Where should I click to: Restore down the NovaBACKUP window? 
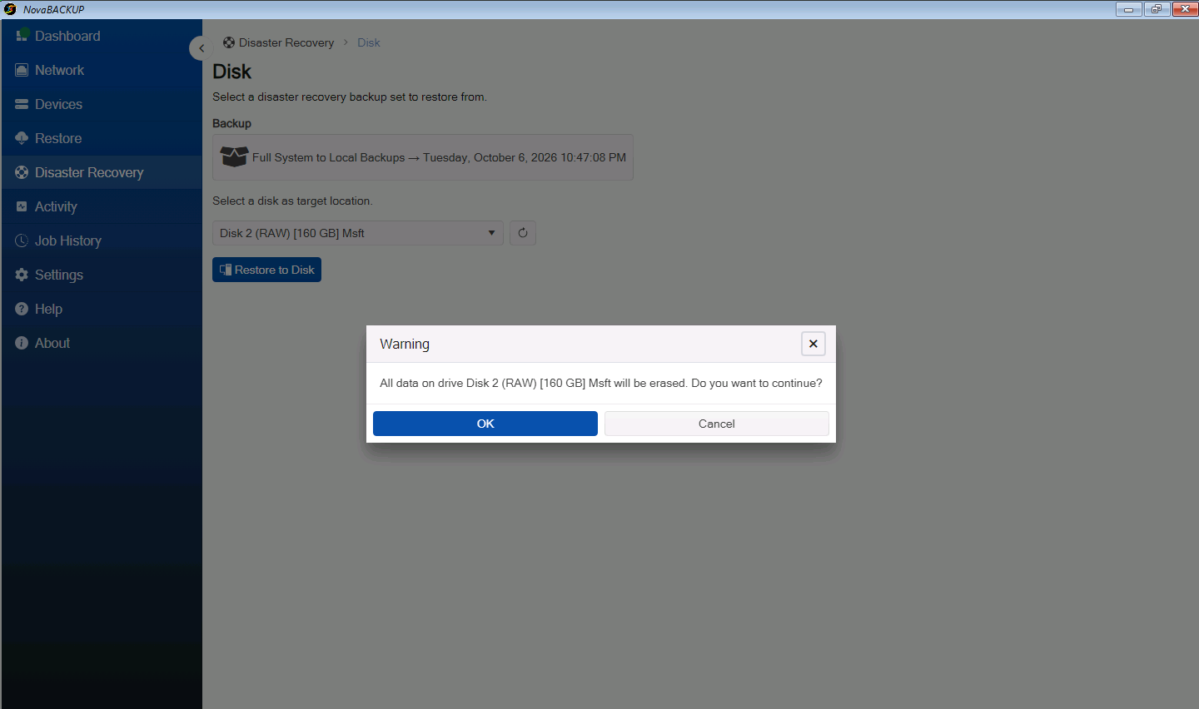pyautogui.click(x=1157, y=9)
